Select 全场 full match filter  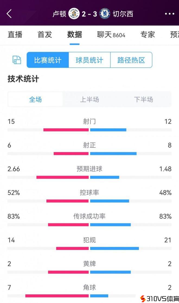pos(36,99)
